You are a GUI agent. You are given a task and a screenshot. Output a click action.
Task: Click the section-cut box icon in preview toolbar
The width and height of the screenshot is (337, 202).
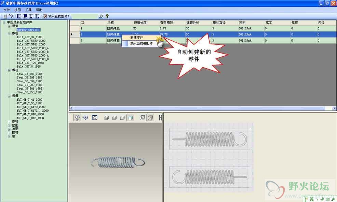(150, 118)
